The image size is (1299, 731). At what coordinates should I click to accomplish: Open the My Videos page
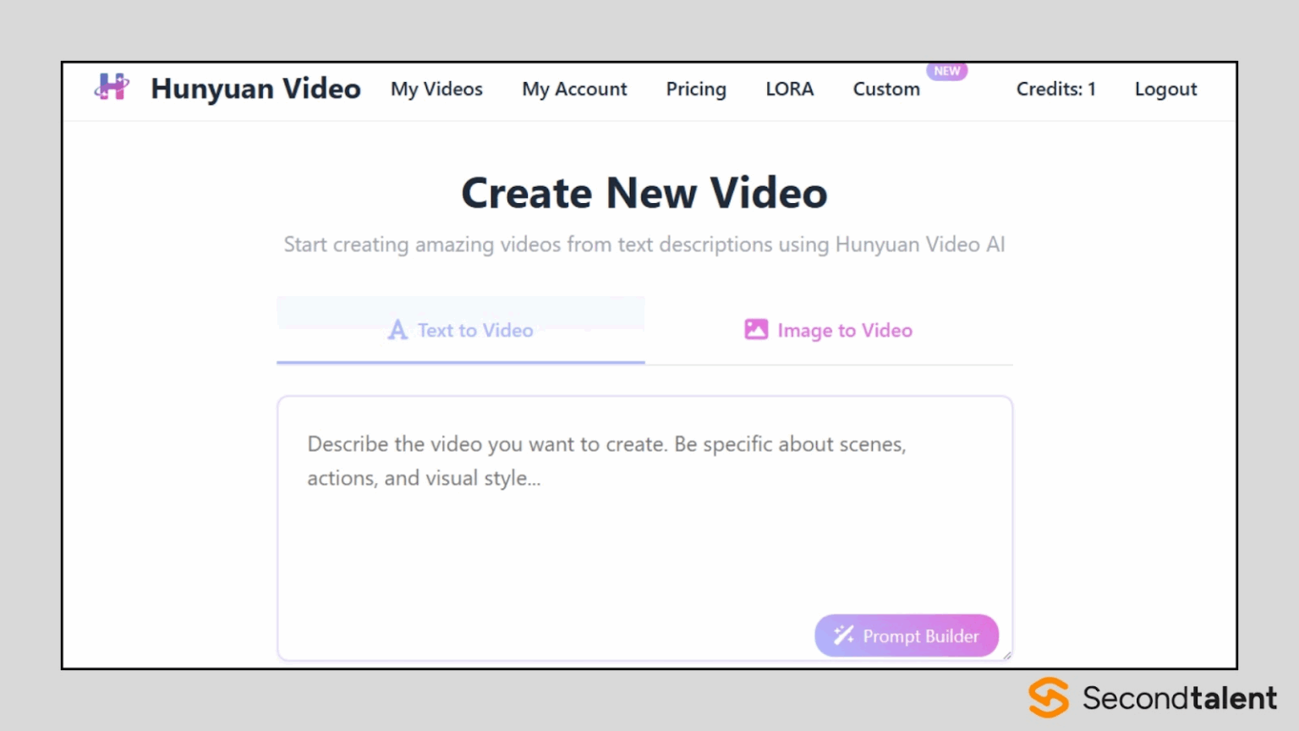pos(436,89)
